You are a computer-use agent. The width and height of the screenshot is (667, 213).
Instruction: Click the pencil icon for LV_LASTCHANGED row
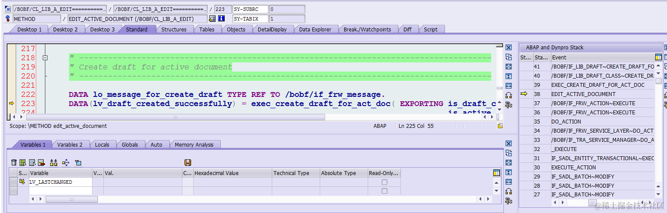[x=22, y=182]
